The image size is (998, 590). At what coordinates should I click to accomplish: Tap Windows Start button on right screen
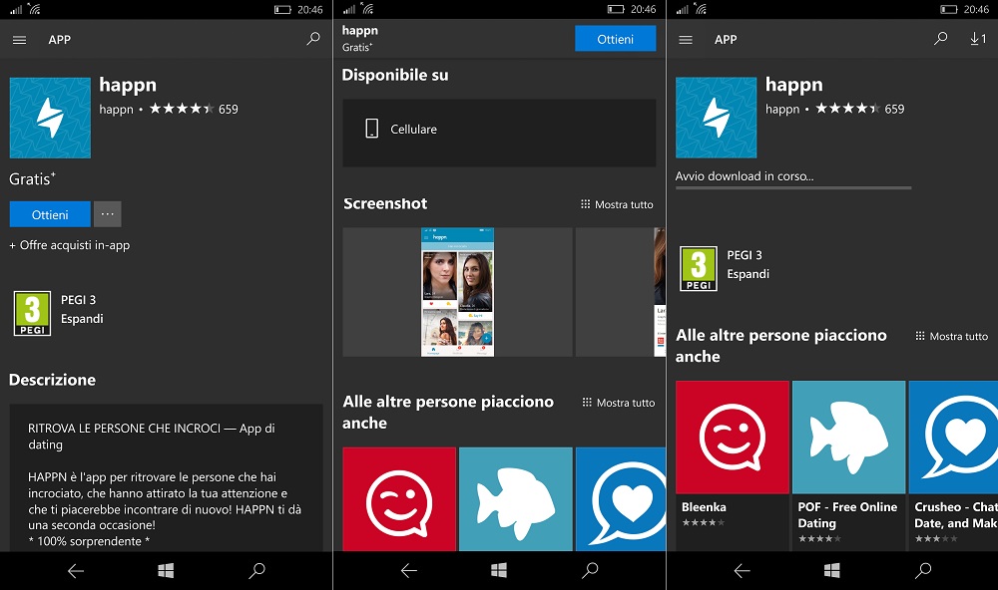pyautogui.click(x=832, y=571)
